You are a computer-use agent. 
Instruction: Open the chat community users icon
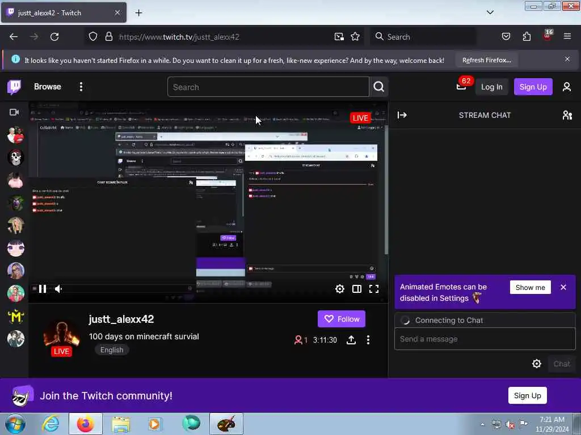[x=567, y=115]
